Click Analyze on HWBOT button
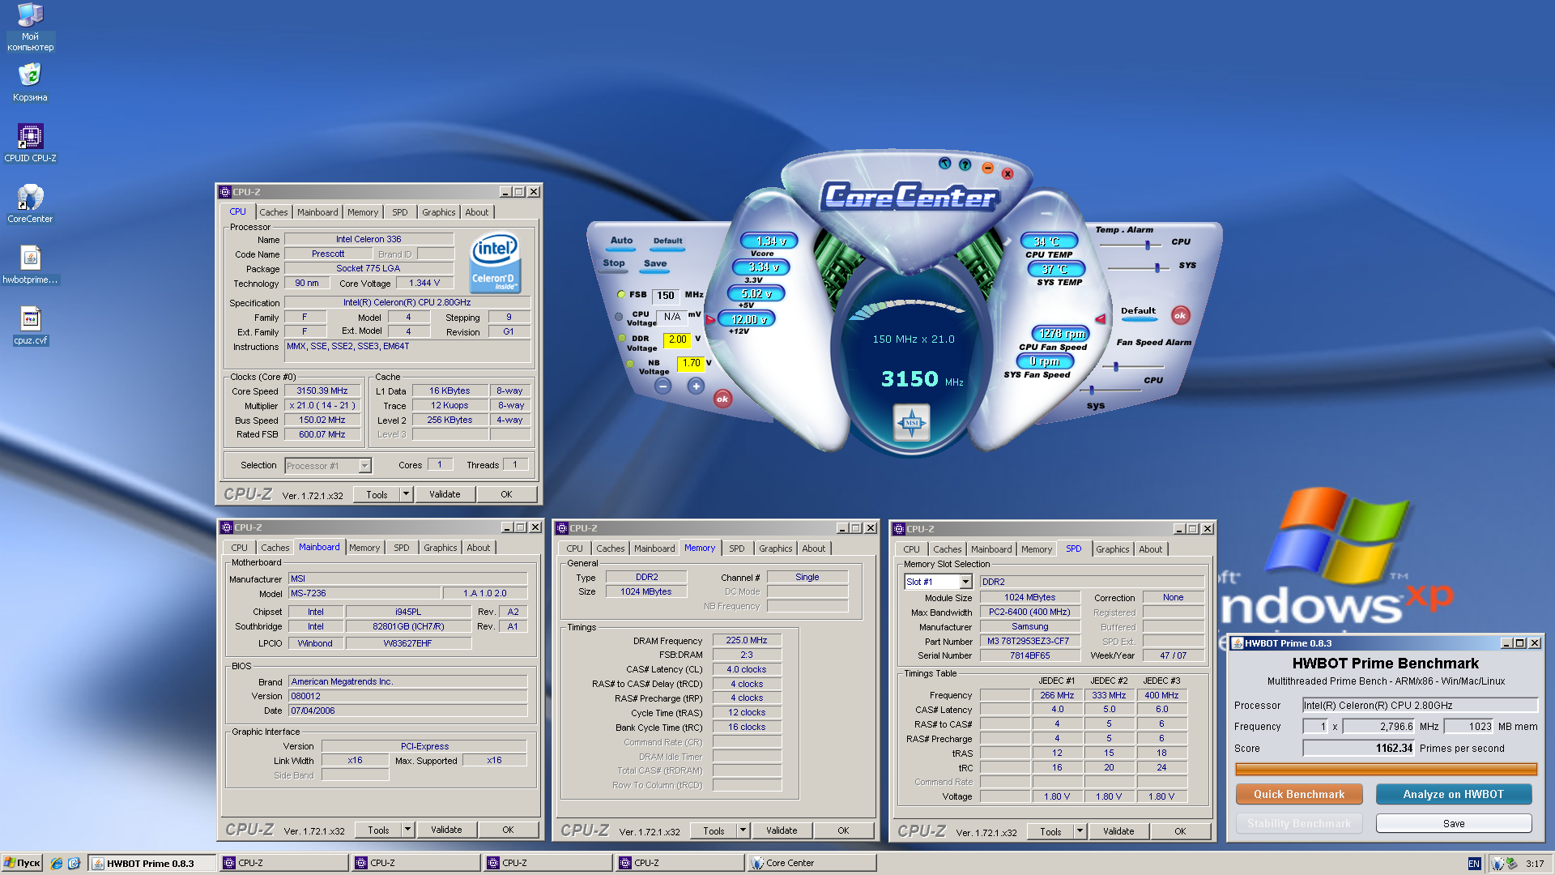The height and width of the screenshot is (875, 1555). [x=1454, y=794]
